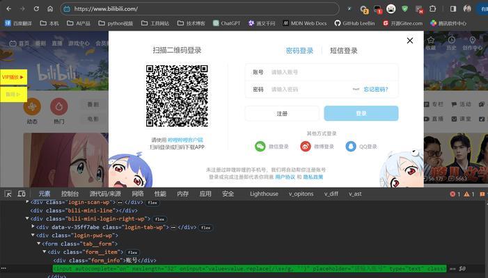The image size is (488, 278).
Task: Open the MDN Web Docs bookmark
Action: (305, 24)
